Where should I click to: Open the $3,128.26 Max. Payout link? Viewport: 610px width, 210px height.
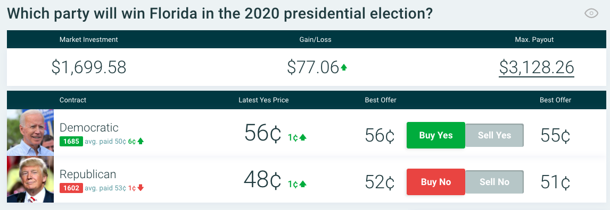coord(537,68)
